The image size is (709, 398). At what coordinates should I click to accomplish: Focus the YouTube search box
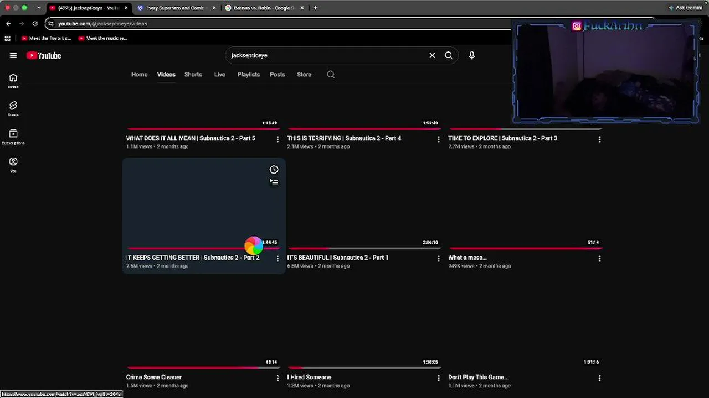(327, 55)
